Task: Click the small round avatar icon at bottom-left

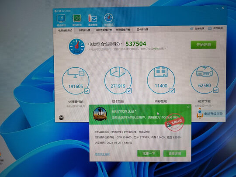Action: 61,118
